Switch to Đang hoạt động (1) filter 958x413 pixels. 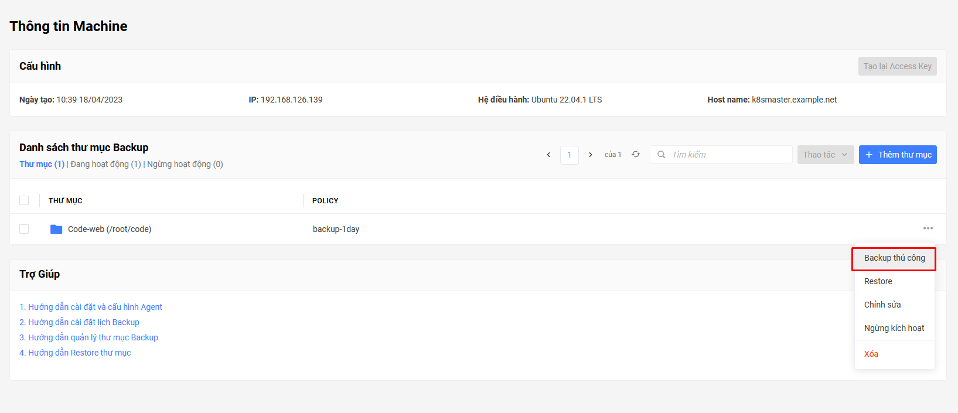pyautogui.click(x=105, y=164)
